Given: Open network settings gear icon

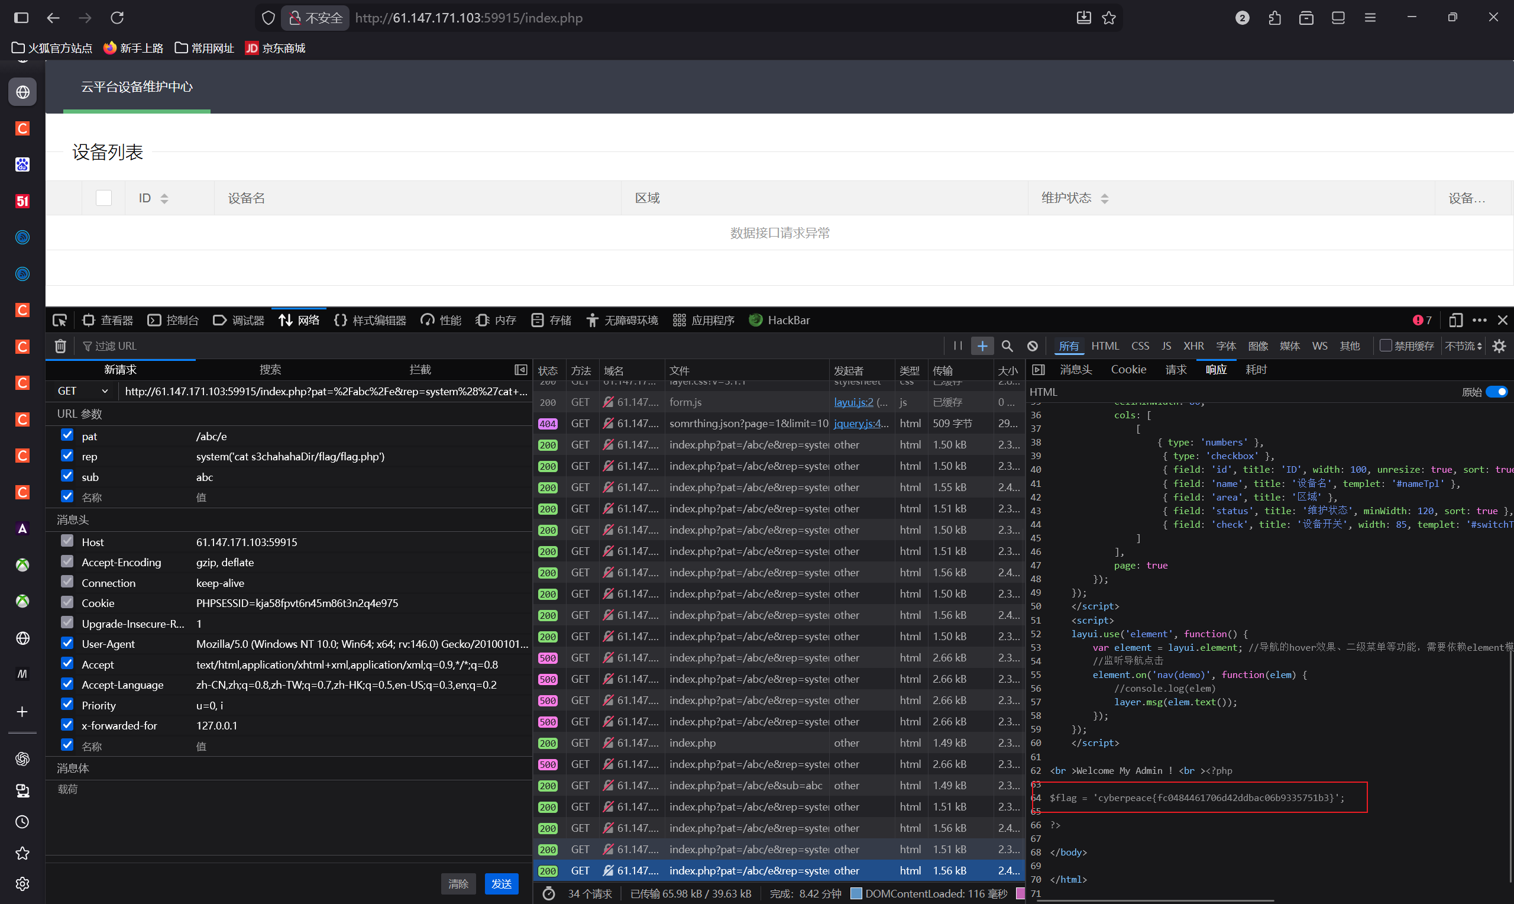Looking at the screenshot, I should (1499, 346).
